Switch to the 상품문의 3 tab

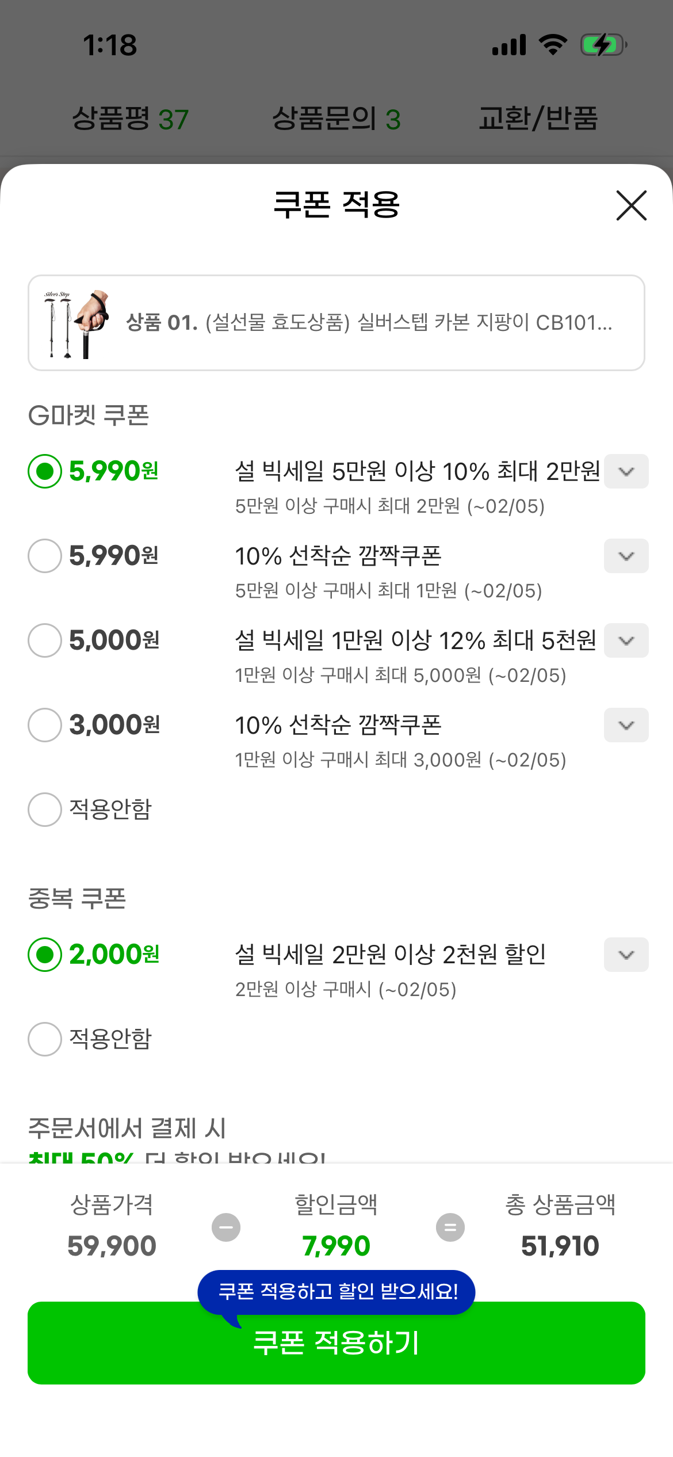336,119
